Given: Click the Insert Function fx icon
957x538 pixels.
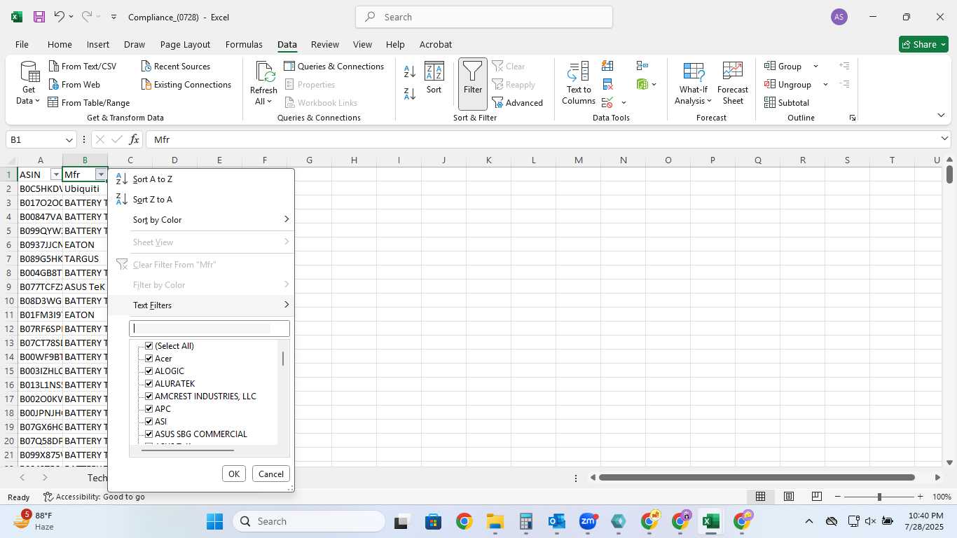Looking at the screenshot, I should (135, 139).
